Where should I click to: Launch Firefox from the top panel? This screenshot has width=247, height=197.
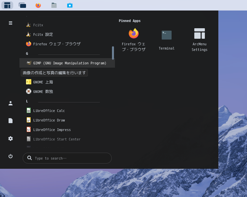pos(38,5)
